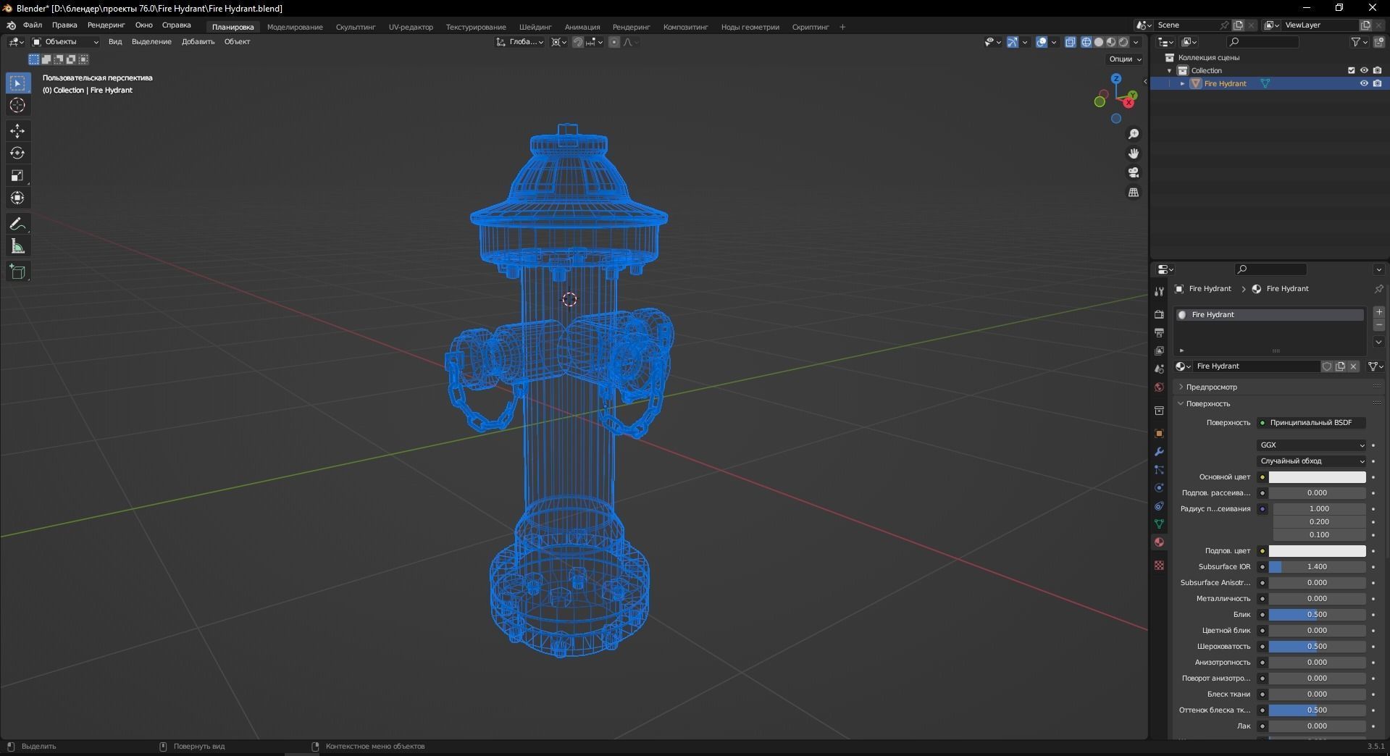Open the Object properties tab
1390x756 pixels.
[1159, 434]
